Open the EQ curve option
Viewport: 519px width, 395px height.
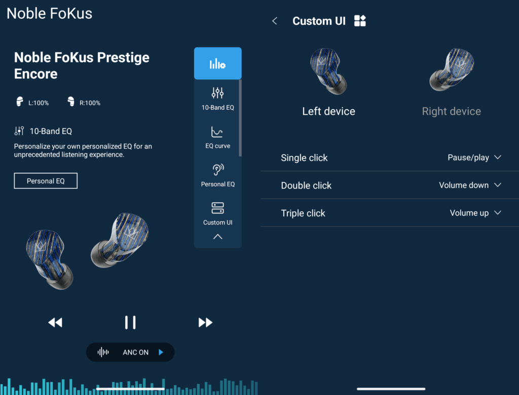pos(217,137)
